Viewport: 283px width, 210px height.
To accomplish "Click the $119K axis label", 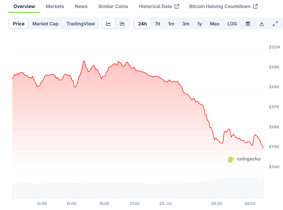I will pyautogui.click(x=274, y=67).
